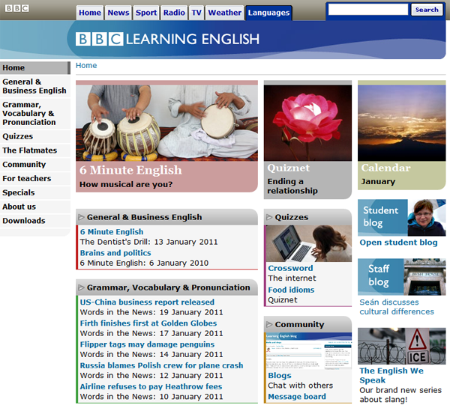Open 6 Minute English link in General section

click(112, 232)
